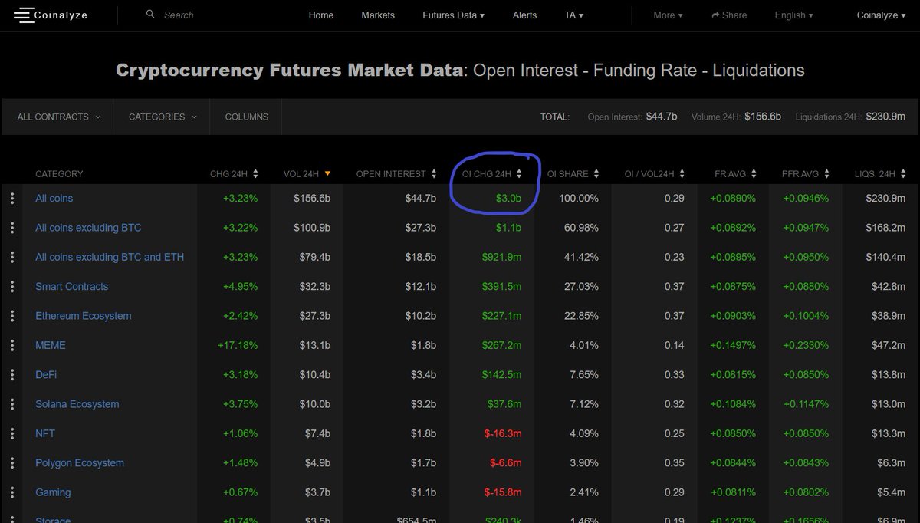Open the MEME category link
Screen dimensions: 920x523
coord(51,345)
